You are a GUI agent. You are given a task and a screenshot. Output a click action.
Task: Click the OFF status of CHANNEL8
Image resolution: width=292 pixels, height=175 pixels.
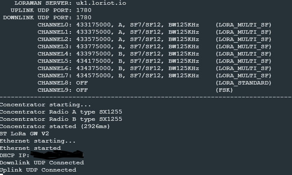click(x=82, y=83)
